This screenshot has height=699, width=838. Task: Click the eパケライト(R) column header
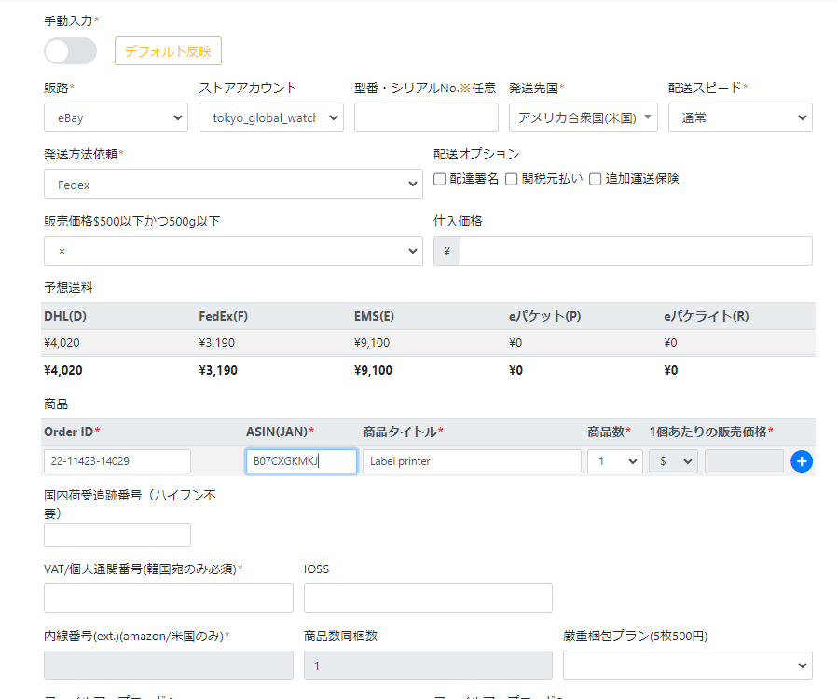(x=706, y=316)
